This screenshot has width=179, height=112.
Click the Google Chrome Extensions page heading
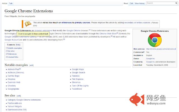coord(29,11)
